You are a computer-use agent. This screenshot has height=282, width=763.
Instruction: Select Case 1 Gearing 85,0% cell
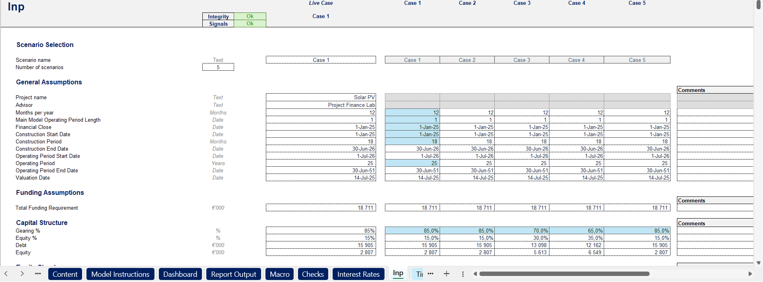[412, 231]
